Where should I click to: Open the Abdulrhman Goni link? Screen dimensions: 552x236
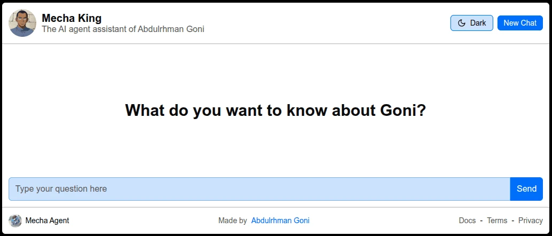pos(280,221)
